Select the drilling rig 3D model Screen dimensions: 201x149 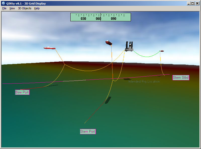click(129, 47)
